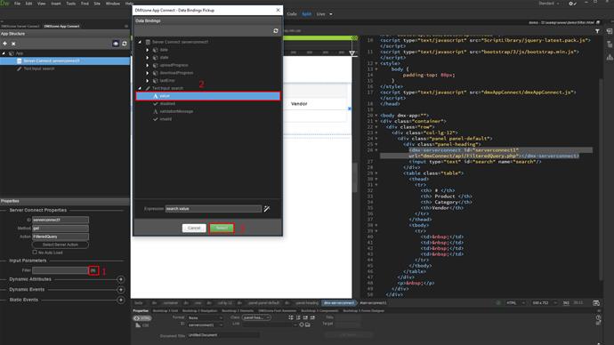This screenshot has width=614, height=345.
Task: Click the Action field showing FilteredQuery
Action: 61,237
